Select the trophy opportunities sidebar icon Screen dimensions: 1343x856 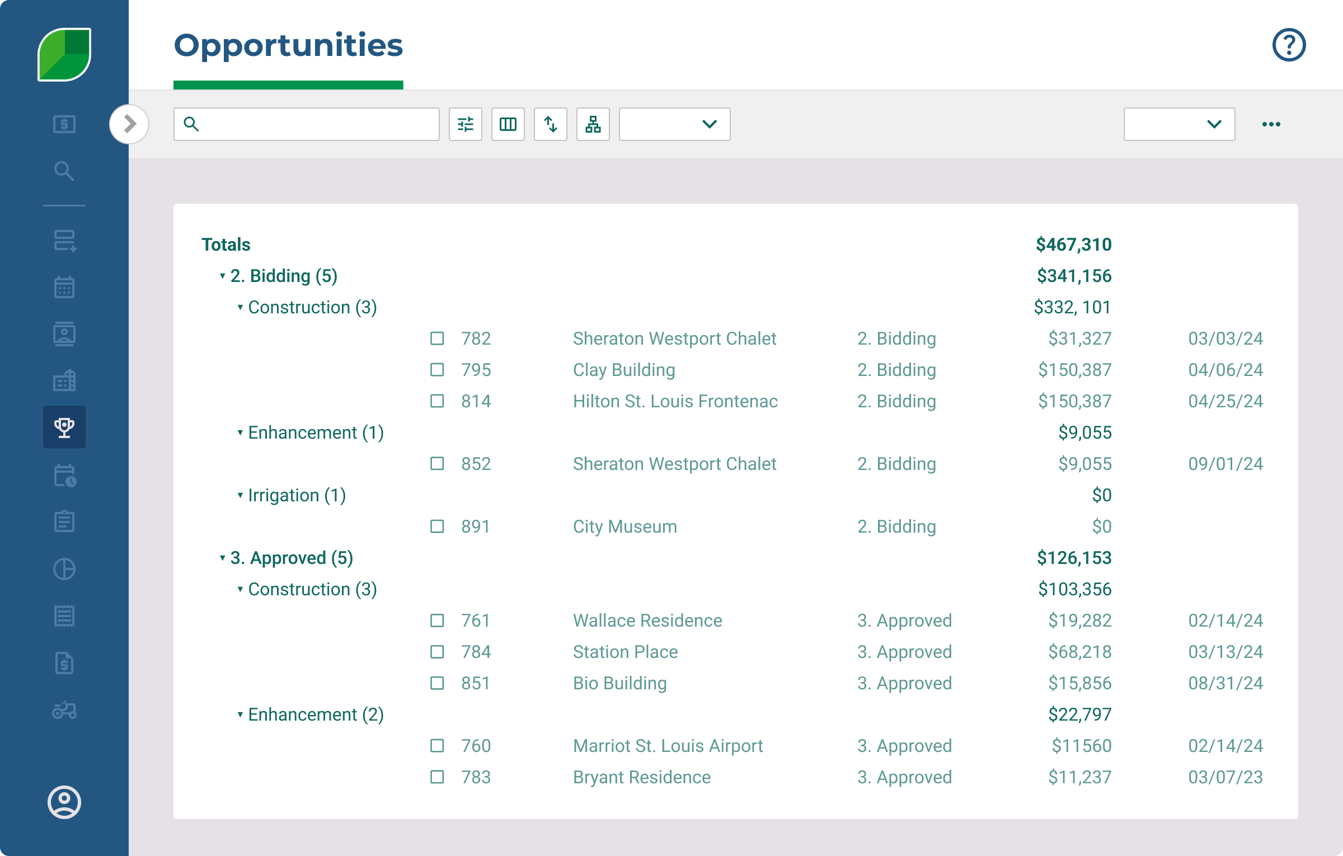[x=64, y=427]
